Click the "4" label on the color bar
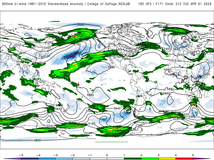The width and height of the screenshot is (214, 160). coord(176,155)
